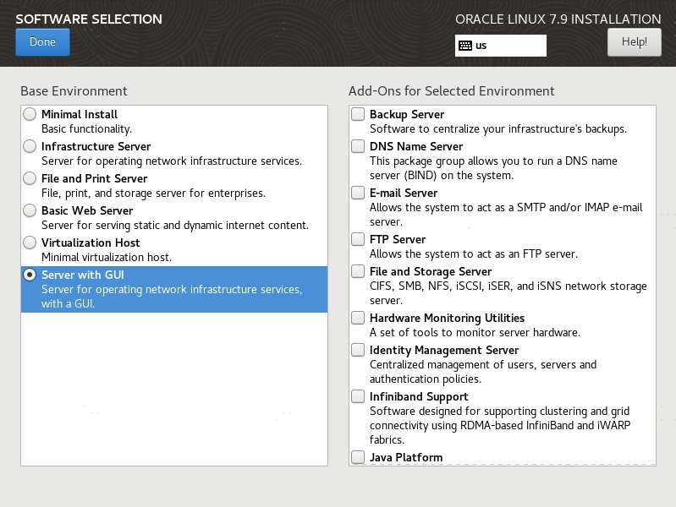Check the Java Platform add-on
Viewport: 676px width, 507px height.
(x=359, y=457)
